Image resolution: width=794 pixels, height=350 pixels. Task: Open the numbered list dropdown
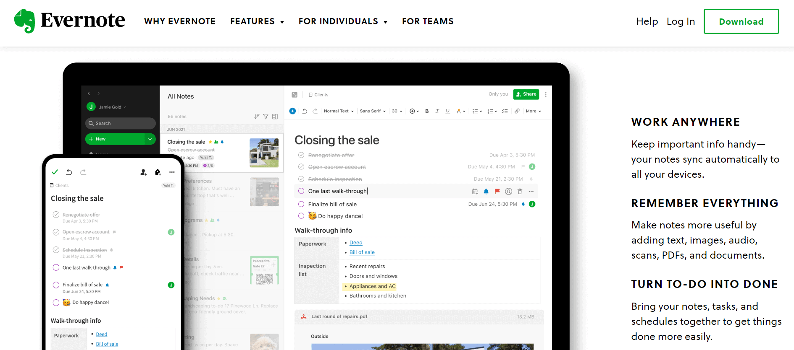tap(492, 111)
